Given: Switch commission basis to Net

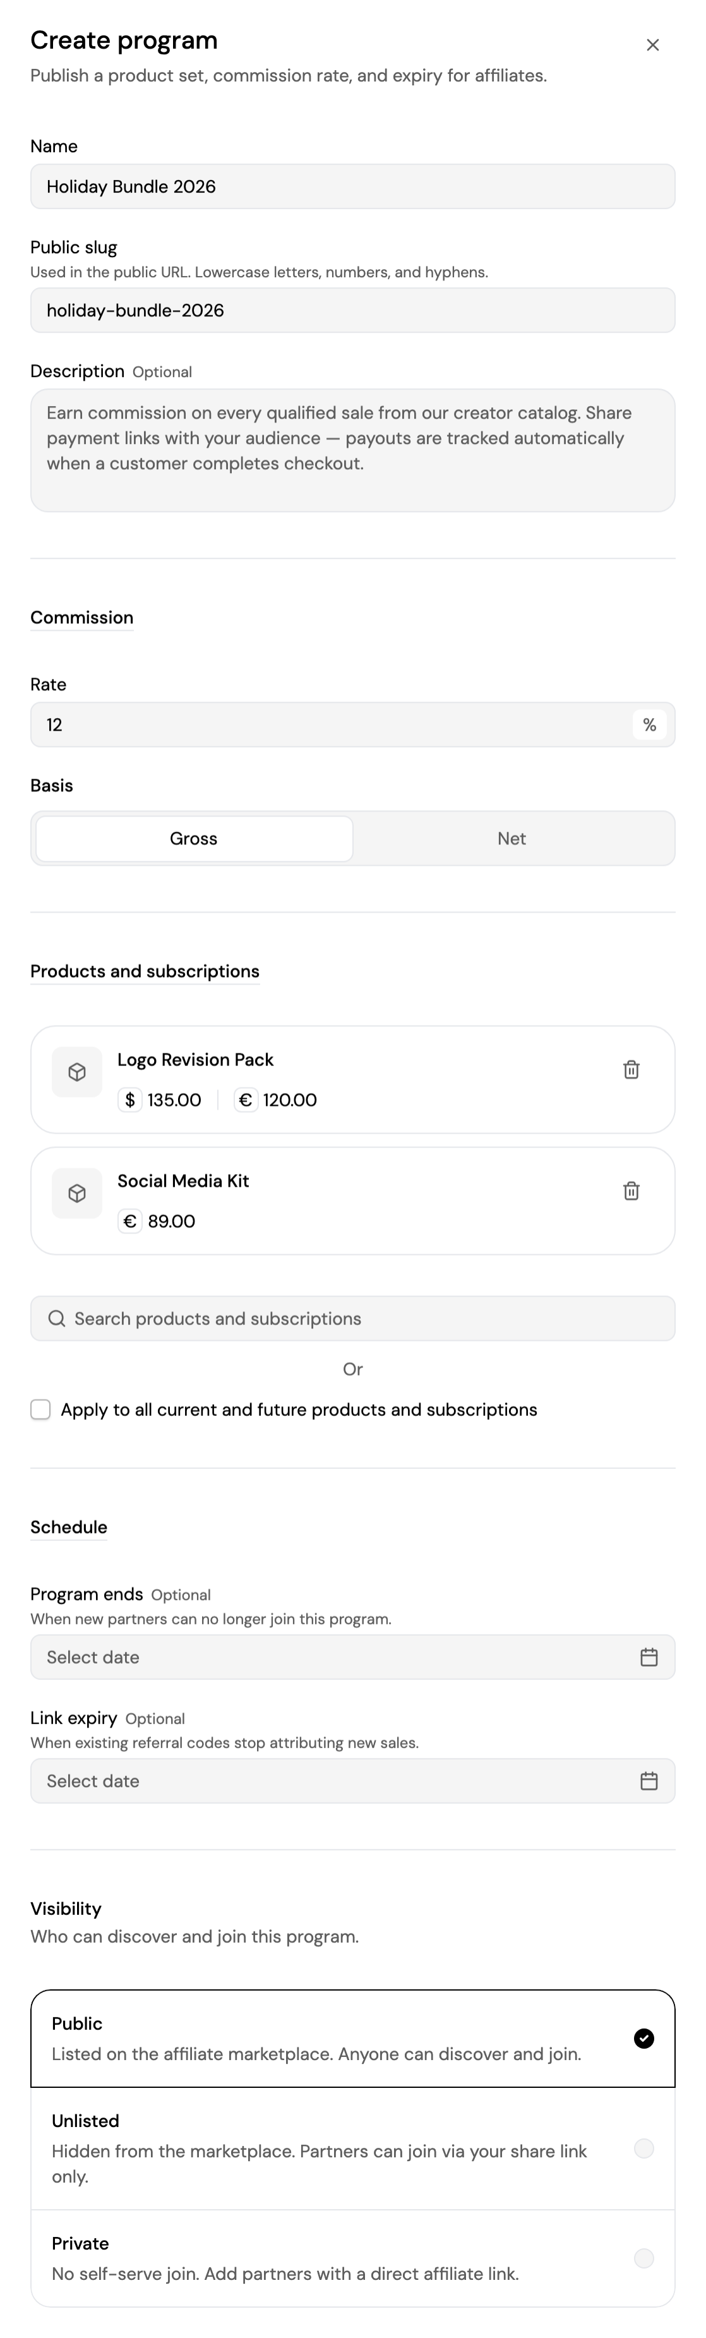Looking at the screenshot, I should (511, 837).
